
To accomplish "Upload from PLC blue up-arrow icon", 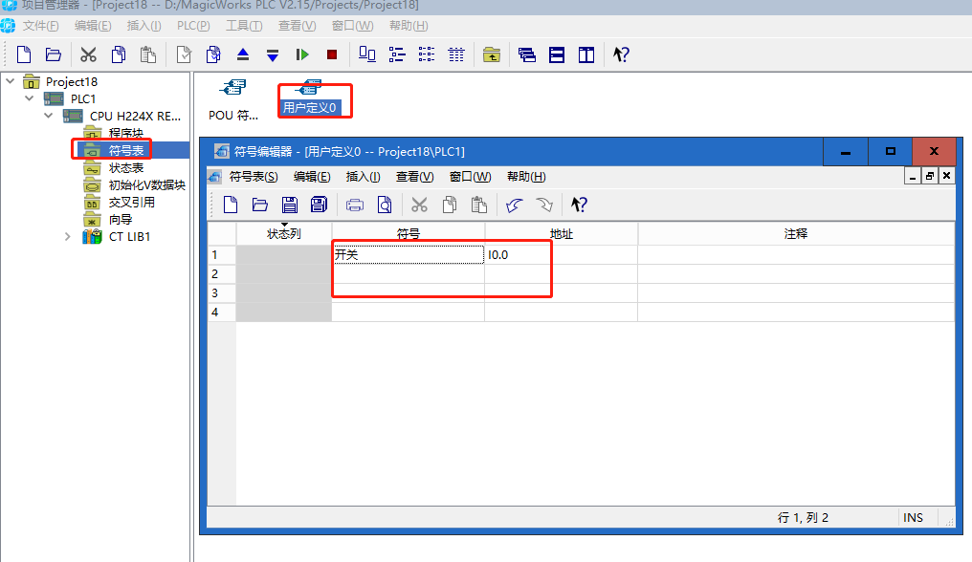I will coord(243,54).
